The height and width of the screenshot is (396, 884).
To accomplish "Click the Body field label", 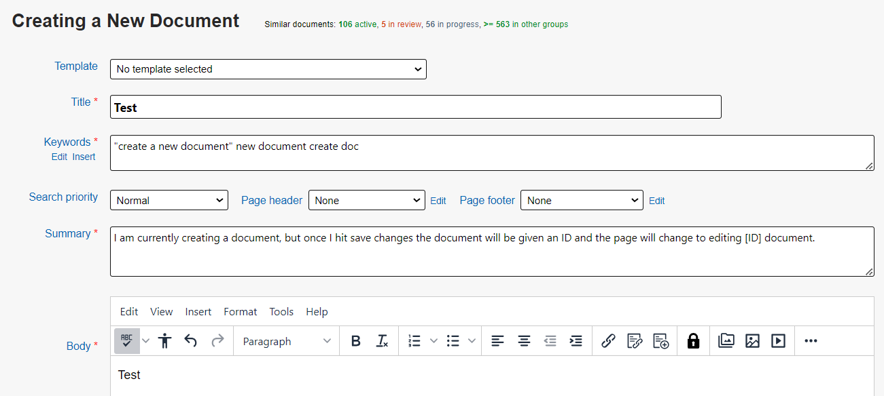I will pos(79,346).
